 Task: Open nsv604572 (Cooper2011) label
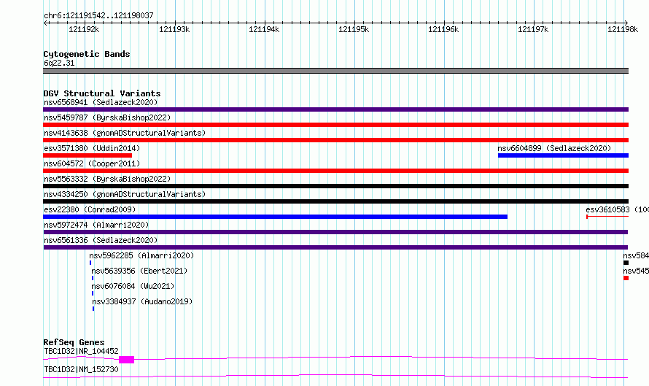click(x=92, y=163)
